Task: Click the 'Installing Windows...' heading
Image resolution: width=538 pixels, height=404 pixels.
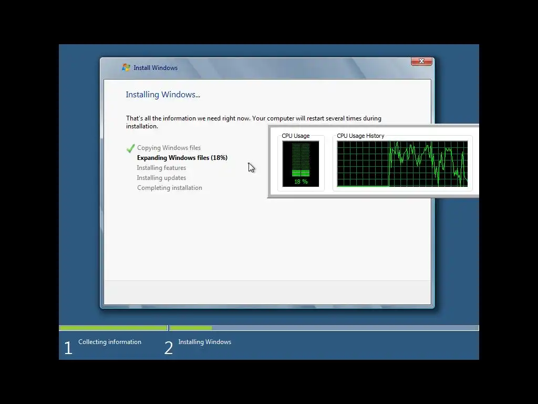Action: coord(163,95)
